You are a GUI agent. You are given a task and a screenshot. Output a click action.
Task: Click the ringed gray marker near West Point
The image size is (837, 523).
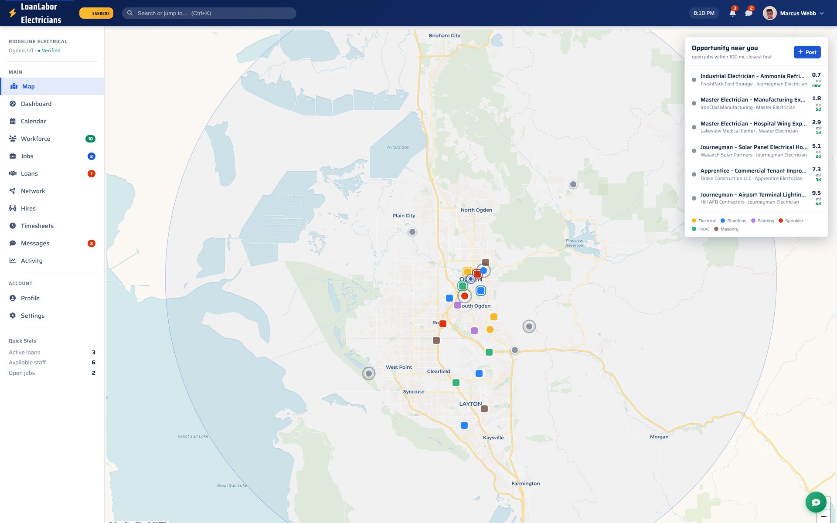pyautogui.click(x=369, y=373)
